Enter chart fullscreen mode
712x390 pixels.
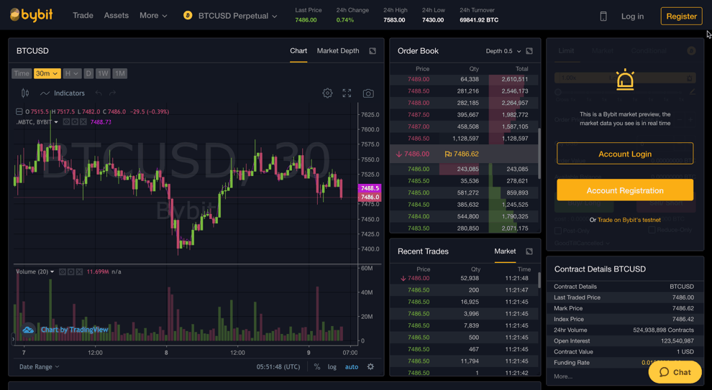(347, 93)
